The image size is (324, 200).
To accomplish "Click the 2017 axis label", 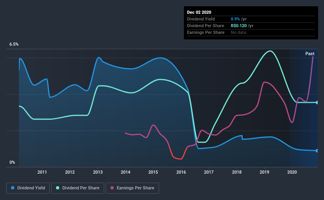I will (209, 172).
